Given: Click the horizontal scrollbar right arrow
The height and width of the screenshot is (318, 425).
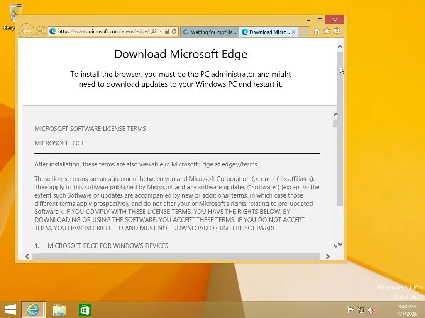Looking at the screenshot, I should (327, 256).
